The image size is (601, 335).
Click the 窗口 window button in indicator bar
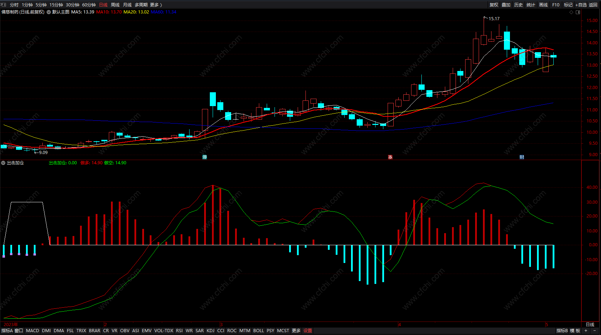[19, 331]
